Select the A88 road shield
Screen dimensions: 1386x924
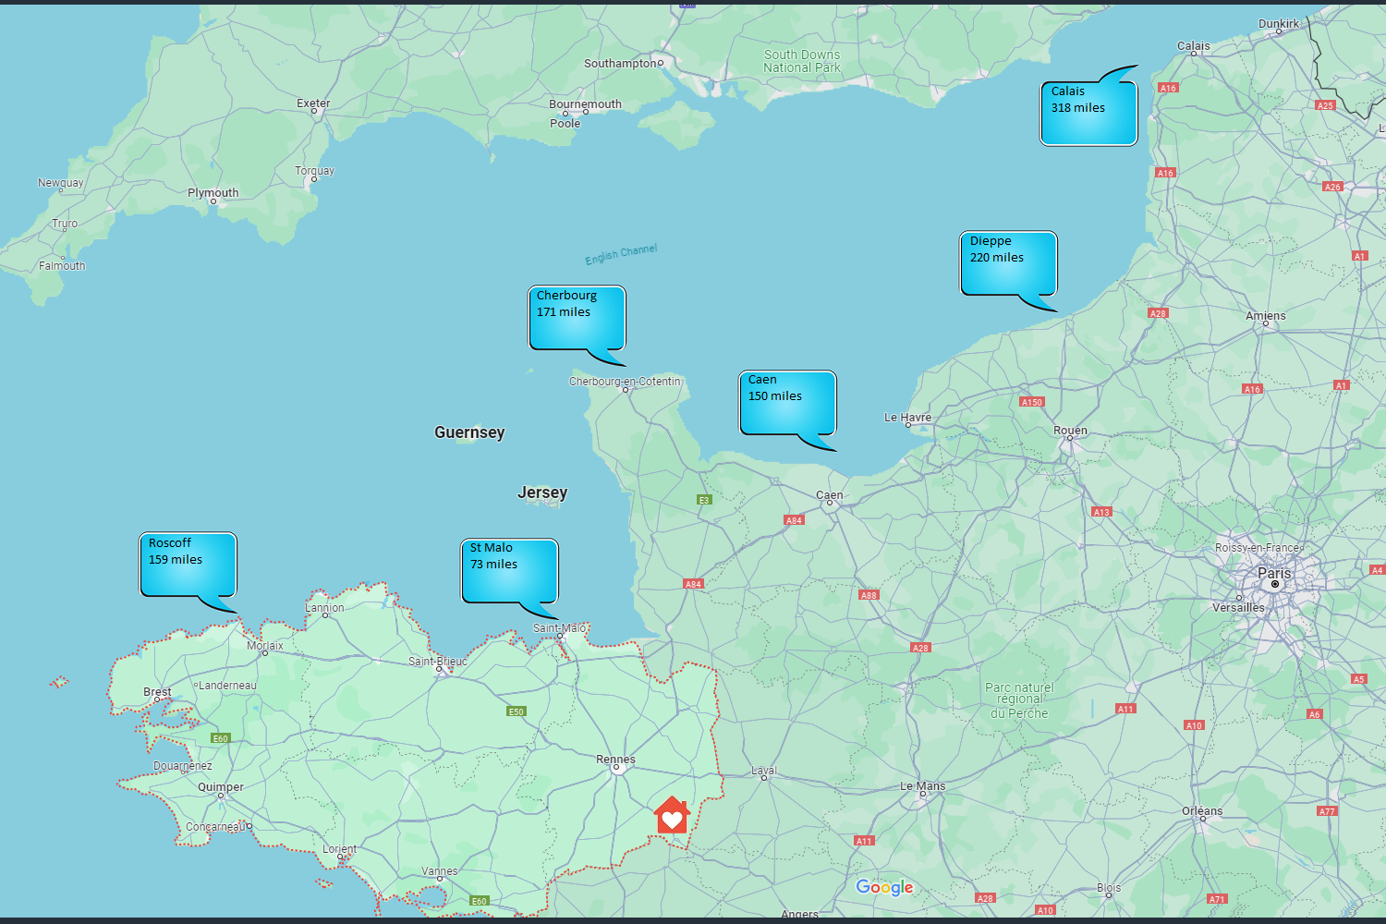(869, 595)
